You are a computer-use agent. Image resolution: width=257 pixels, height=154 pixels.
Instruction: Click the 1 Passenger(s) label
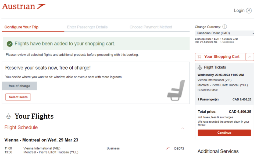tap(208, 99)
